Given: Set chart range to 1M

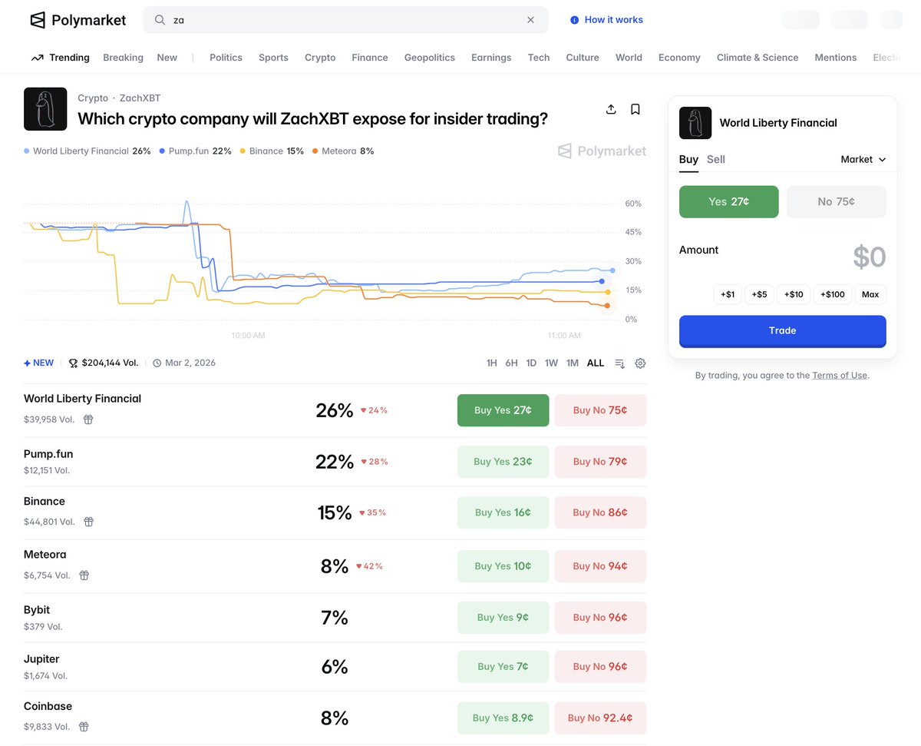Looking at the screenshot, I should coord(573,363).
